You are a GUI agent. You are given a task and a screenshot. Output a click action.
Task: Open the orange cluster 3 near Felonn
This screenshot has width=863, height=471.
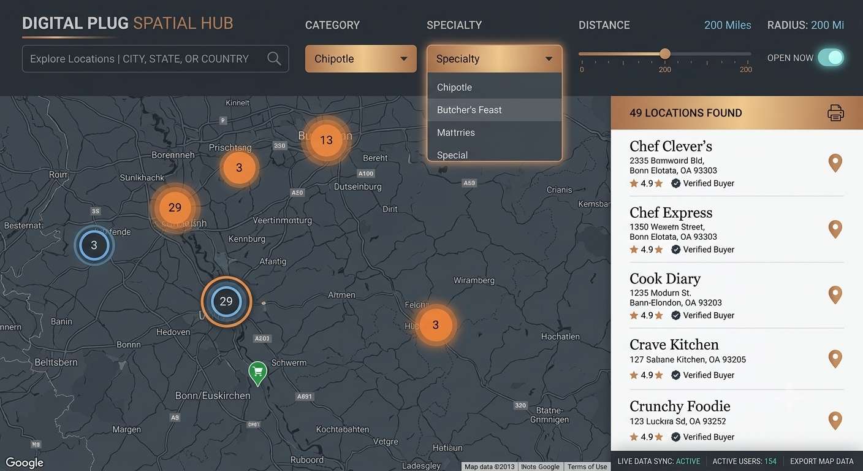tap(436, 325)
